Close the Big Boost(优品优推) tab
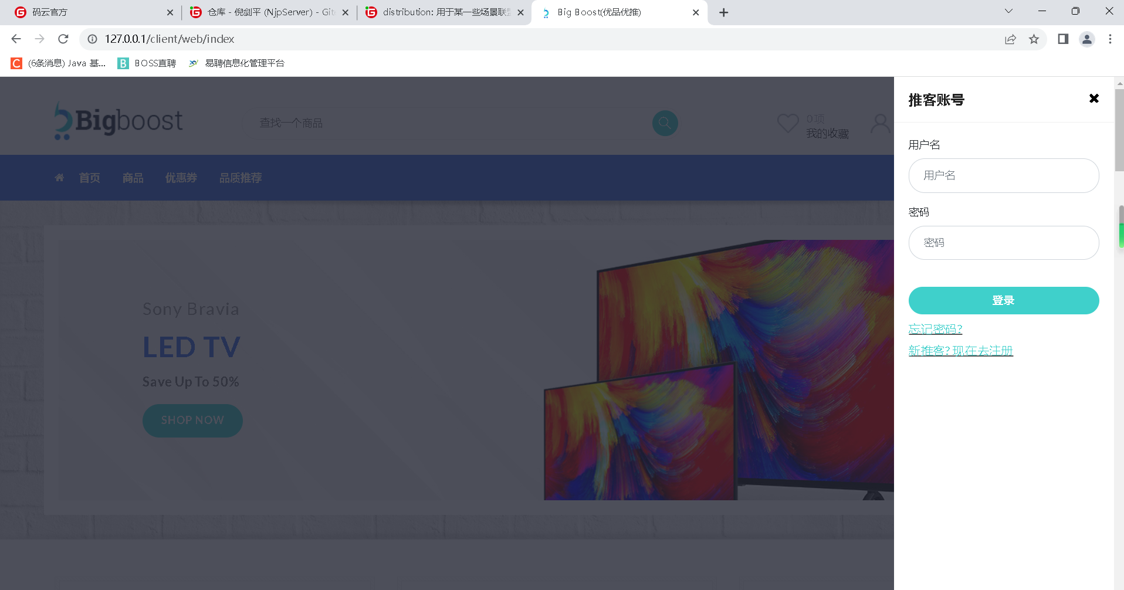Image resolution: width=1124 pixels, height=590 pixels. pyautogui.click(x=696, y=12)
